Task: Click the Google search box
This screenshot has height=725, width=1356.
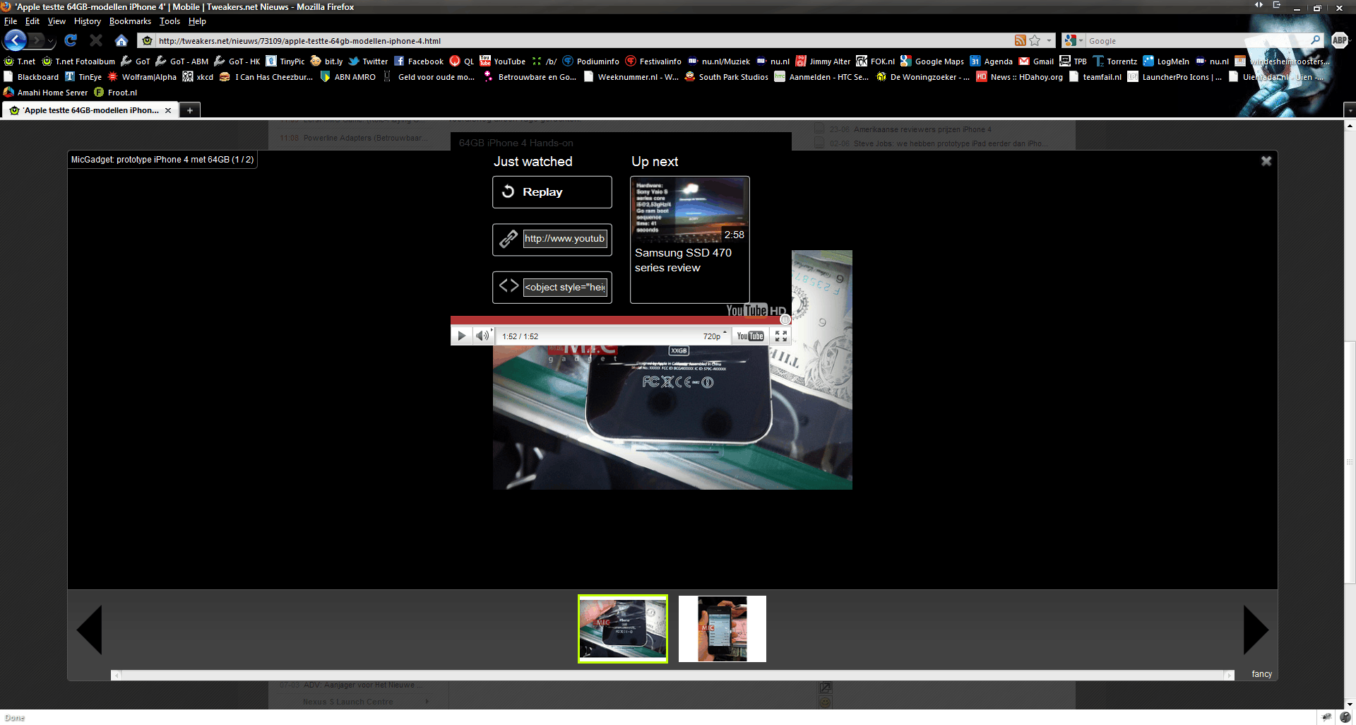Action: [x=1196, y=41]
